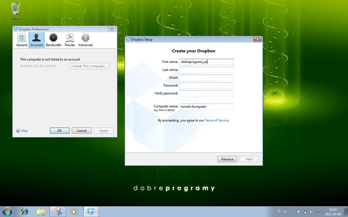Click the Apply button in Preferences

click(x=104, y=131)
